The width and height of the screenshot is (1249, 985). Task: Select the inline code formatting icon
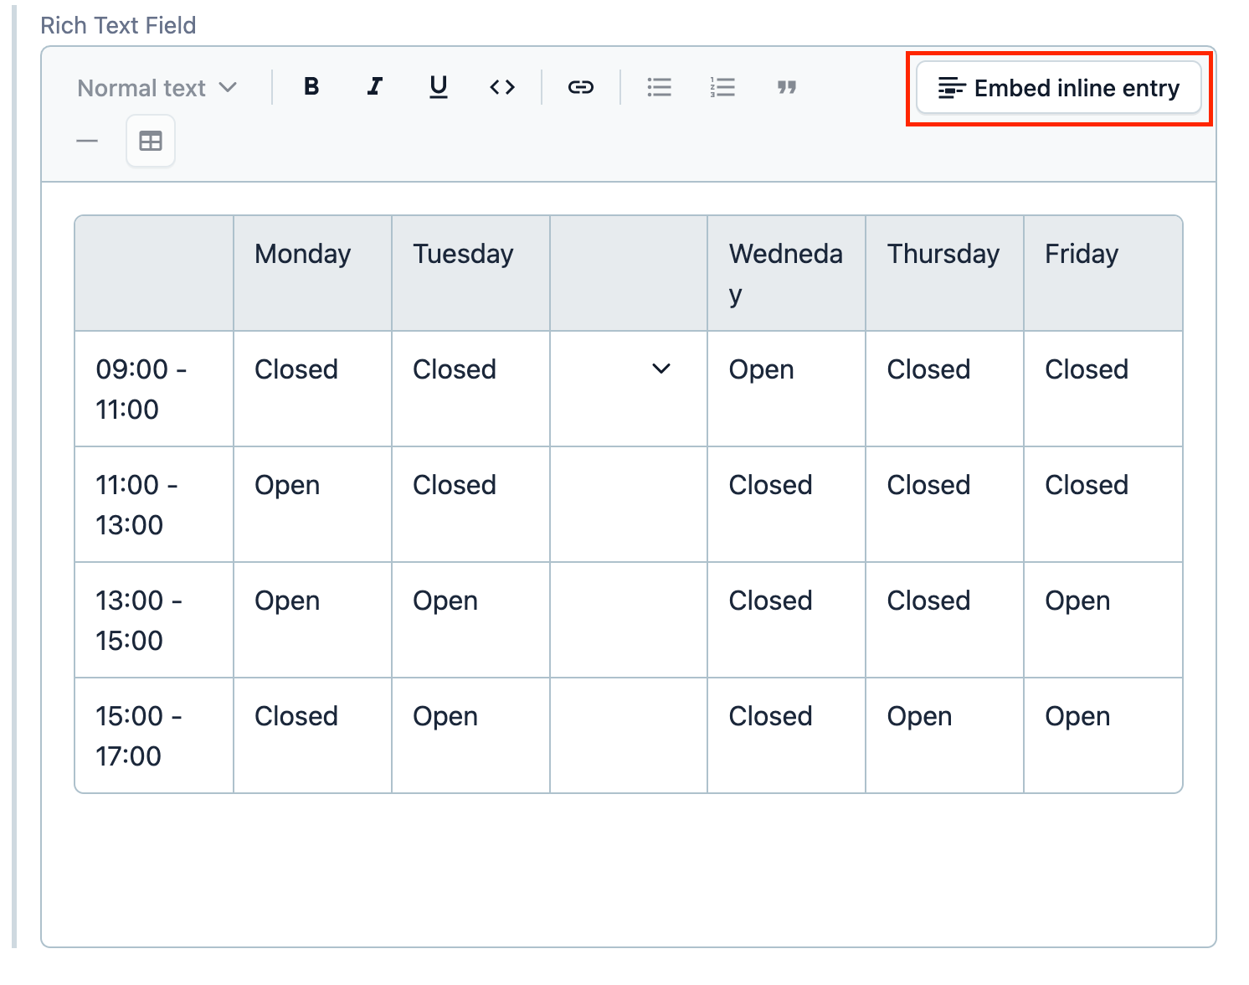(501, 86)
